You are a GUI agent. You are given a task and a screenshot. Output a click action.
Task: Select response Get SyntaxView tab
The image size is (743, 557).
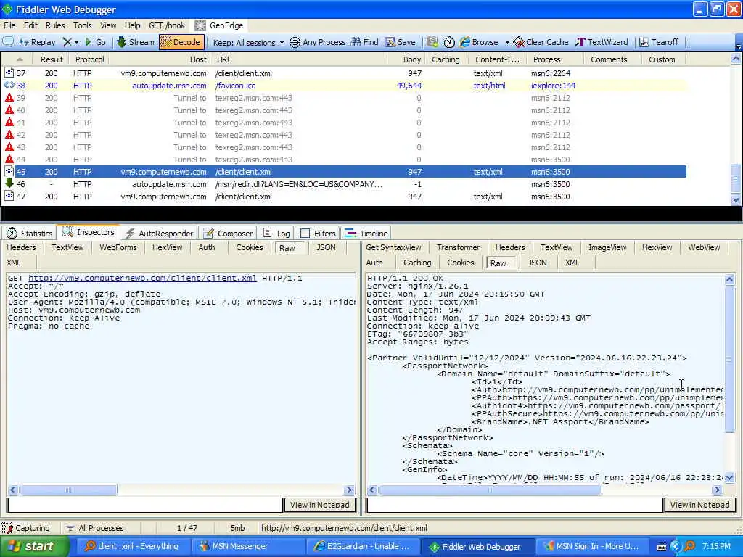(x=393, y=247)
